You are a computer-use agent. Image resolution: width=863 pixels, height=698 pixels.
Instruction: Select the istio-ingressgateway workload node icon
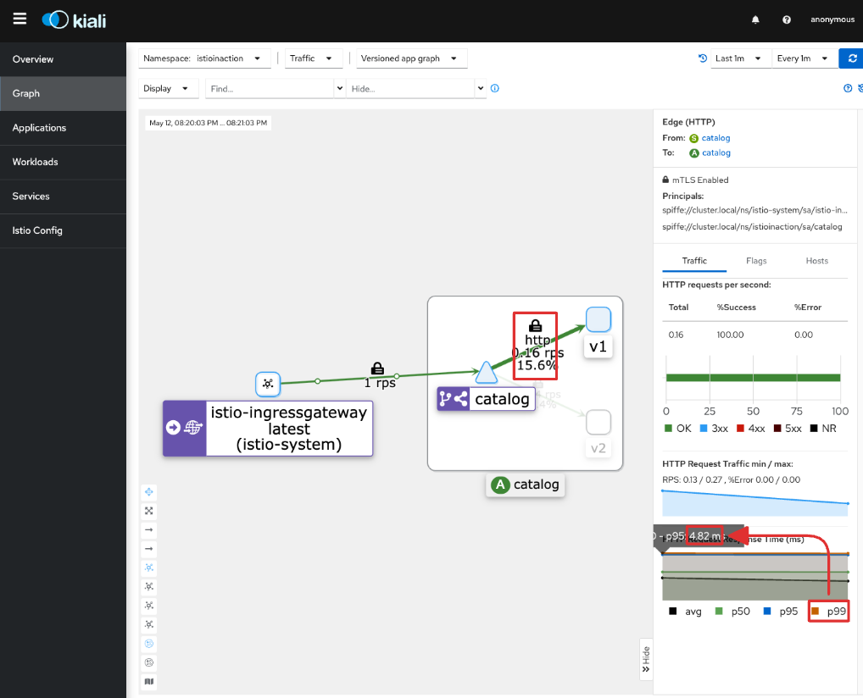tap(268, 384)
